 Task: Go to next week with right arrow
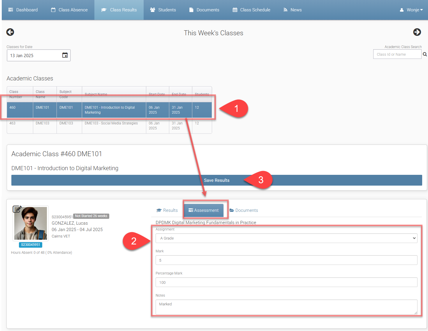point(417,32)
